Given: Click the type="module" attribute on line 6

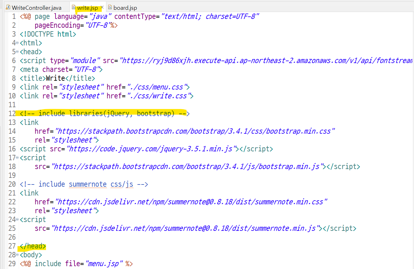Looking at the screenshot, I should click(75, 61).
